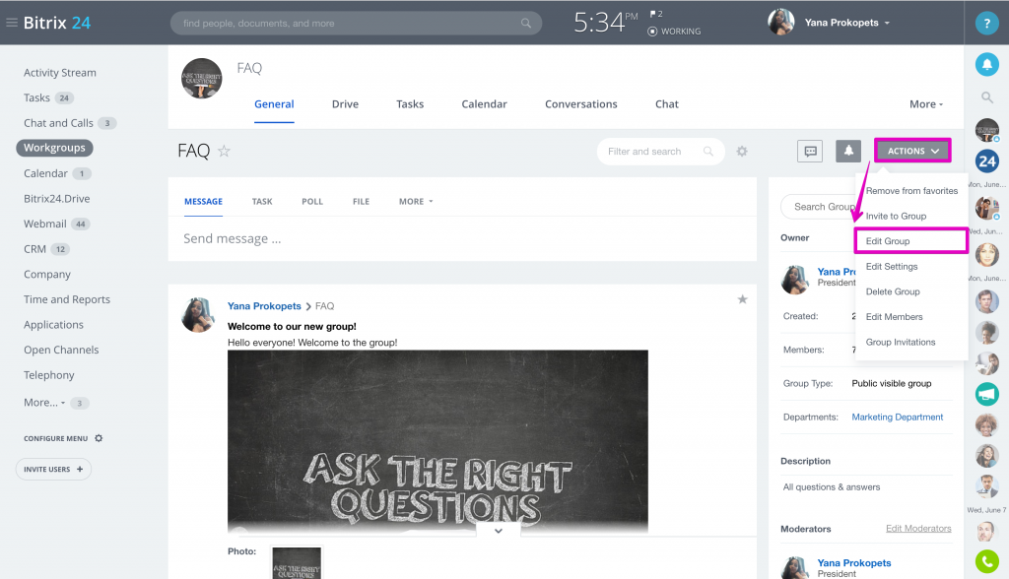Image resolution: width=1009 pixels, height=579 pixels.
Task: Expand More... in the left sidebar
Action: (44, 402)
